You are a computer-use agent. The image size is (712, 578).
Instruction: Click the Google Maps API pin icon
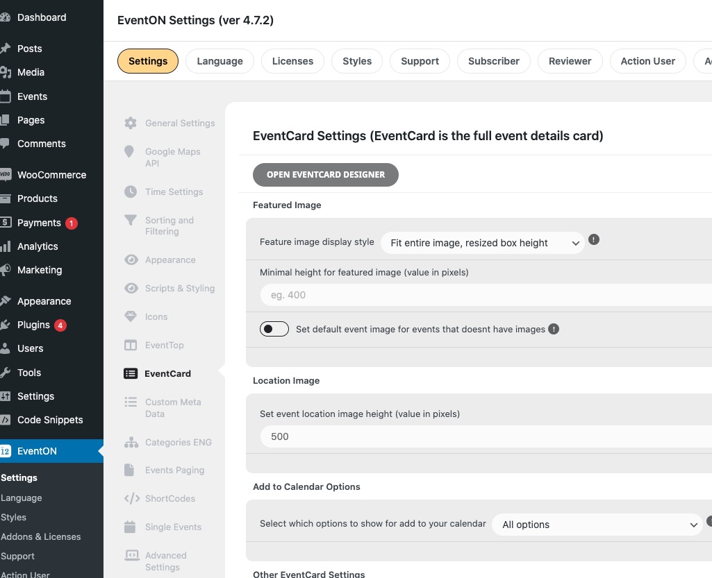[129, 151]
